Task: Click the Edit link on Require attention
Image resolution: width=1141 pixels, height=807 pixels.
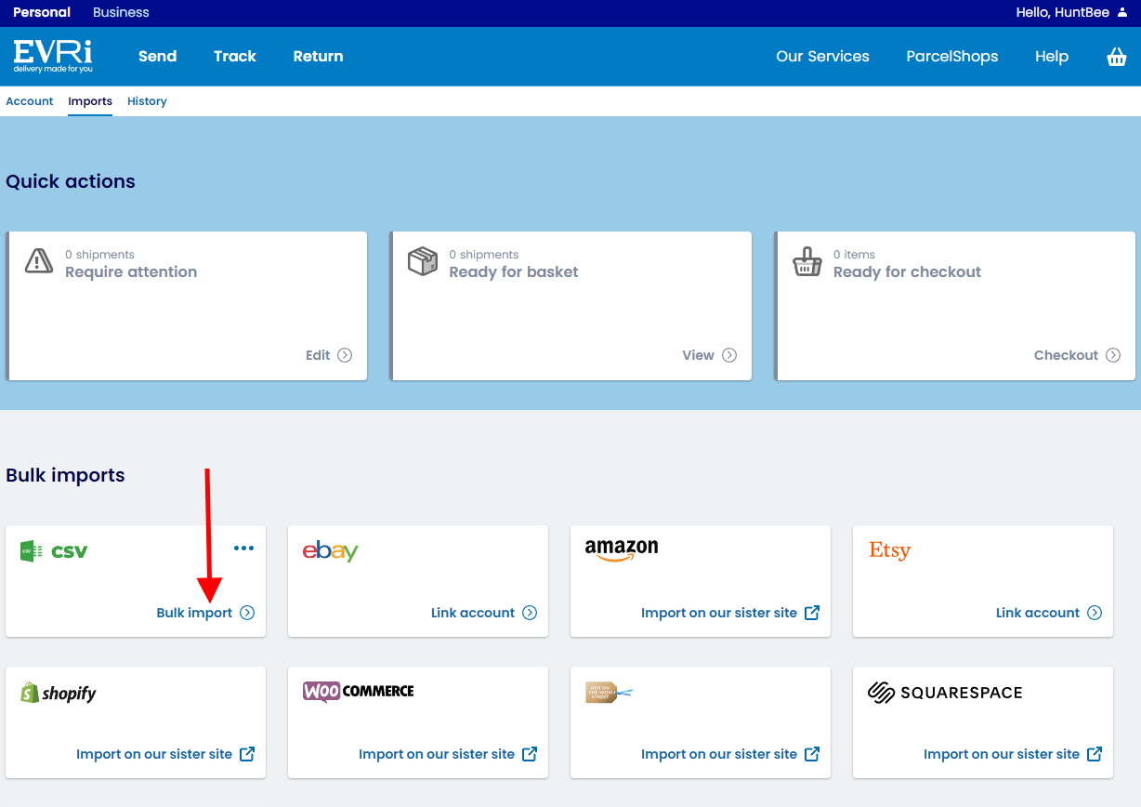Action: tap(318, 355)
